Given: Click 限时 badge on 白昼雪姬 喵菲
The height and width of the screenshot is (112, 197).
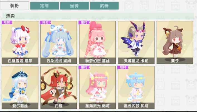Looking at the screenshot, I should point(7,22).
